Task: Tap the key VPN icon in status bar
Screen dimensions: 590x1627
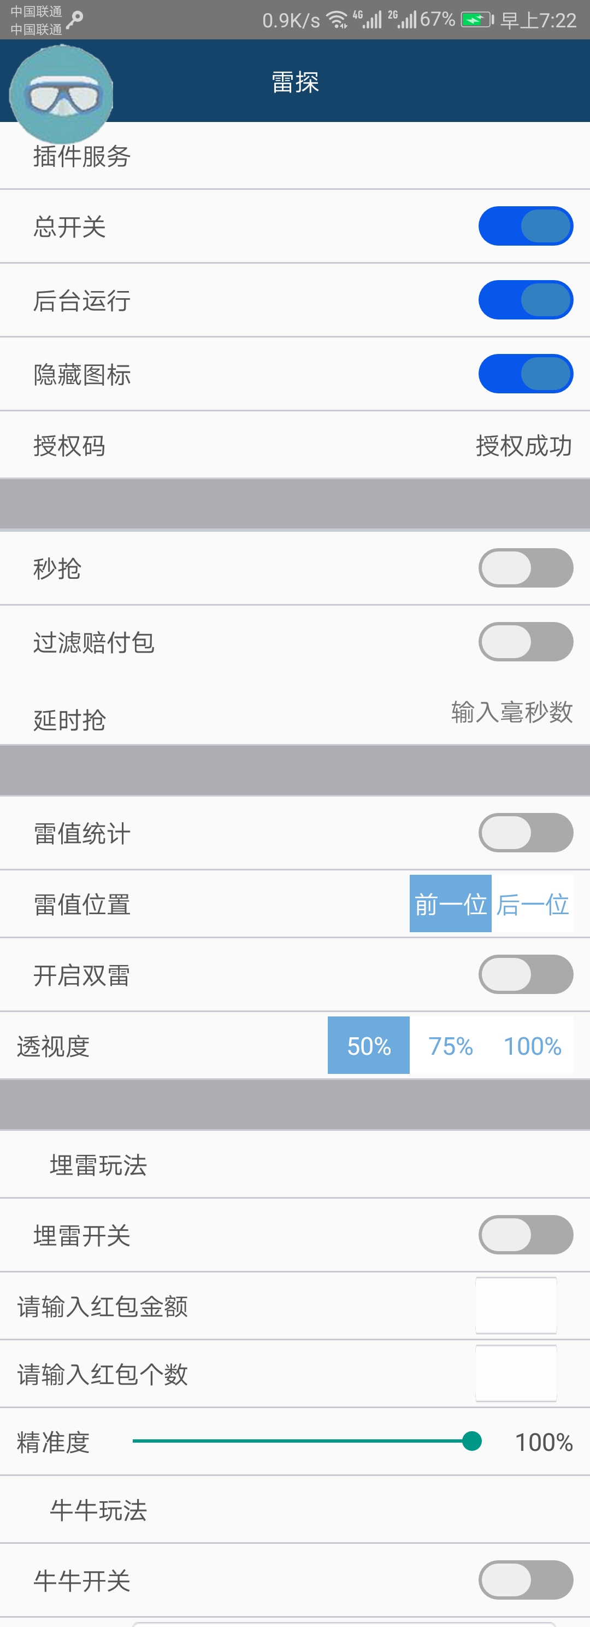Action: click(74, 20)
